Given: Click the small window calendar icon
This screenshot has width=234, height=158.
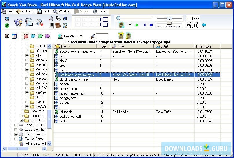Looking at the screenshot, I should coord(14,36).
